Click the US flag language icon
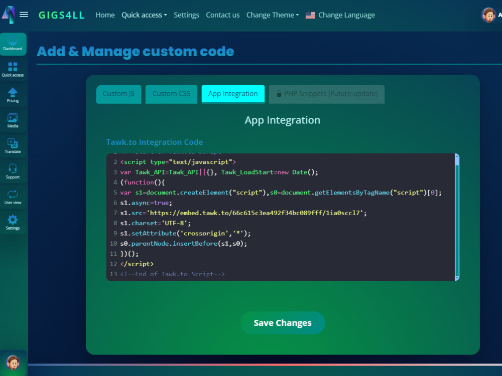This screenshot has width=502, height=376. tap(310, 15)
